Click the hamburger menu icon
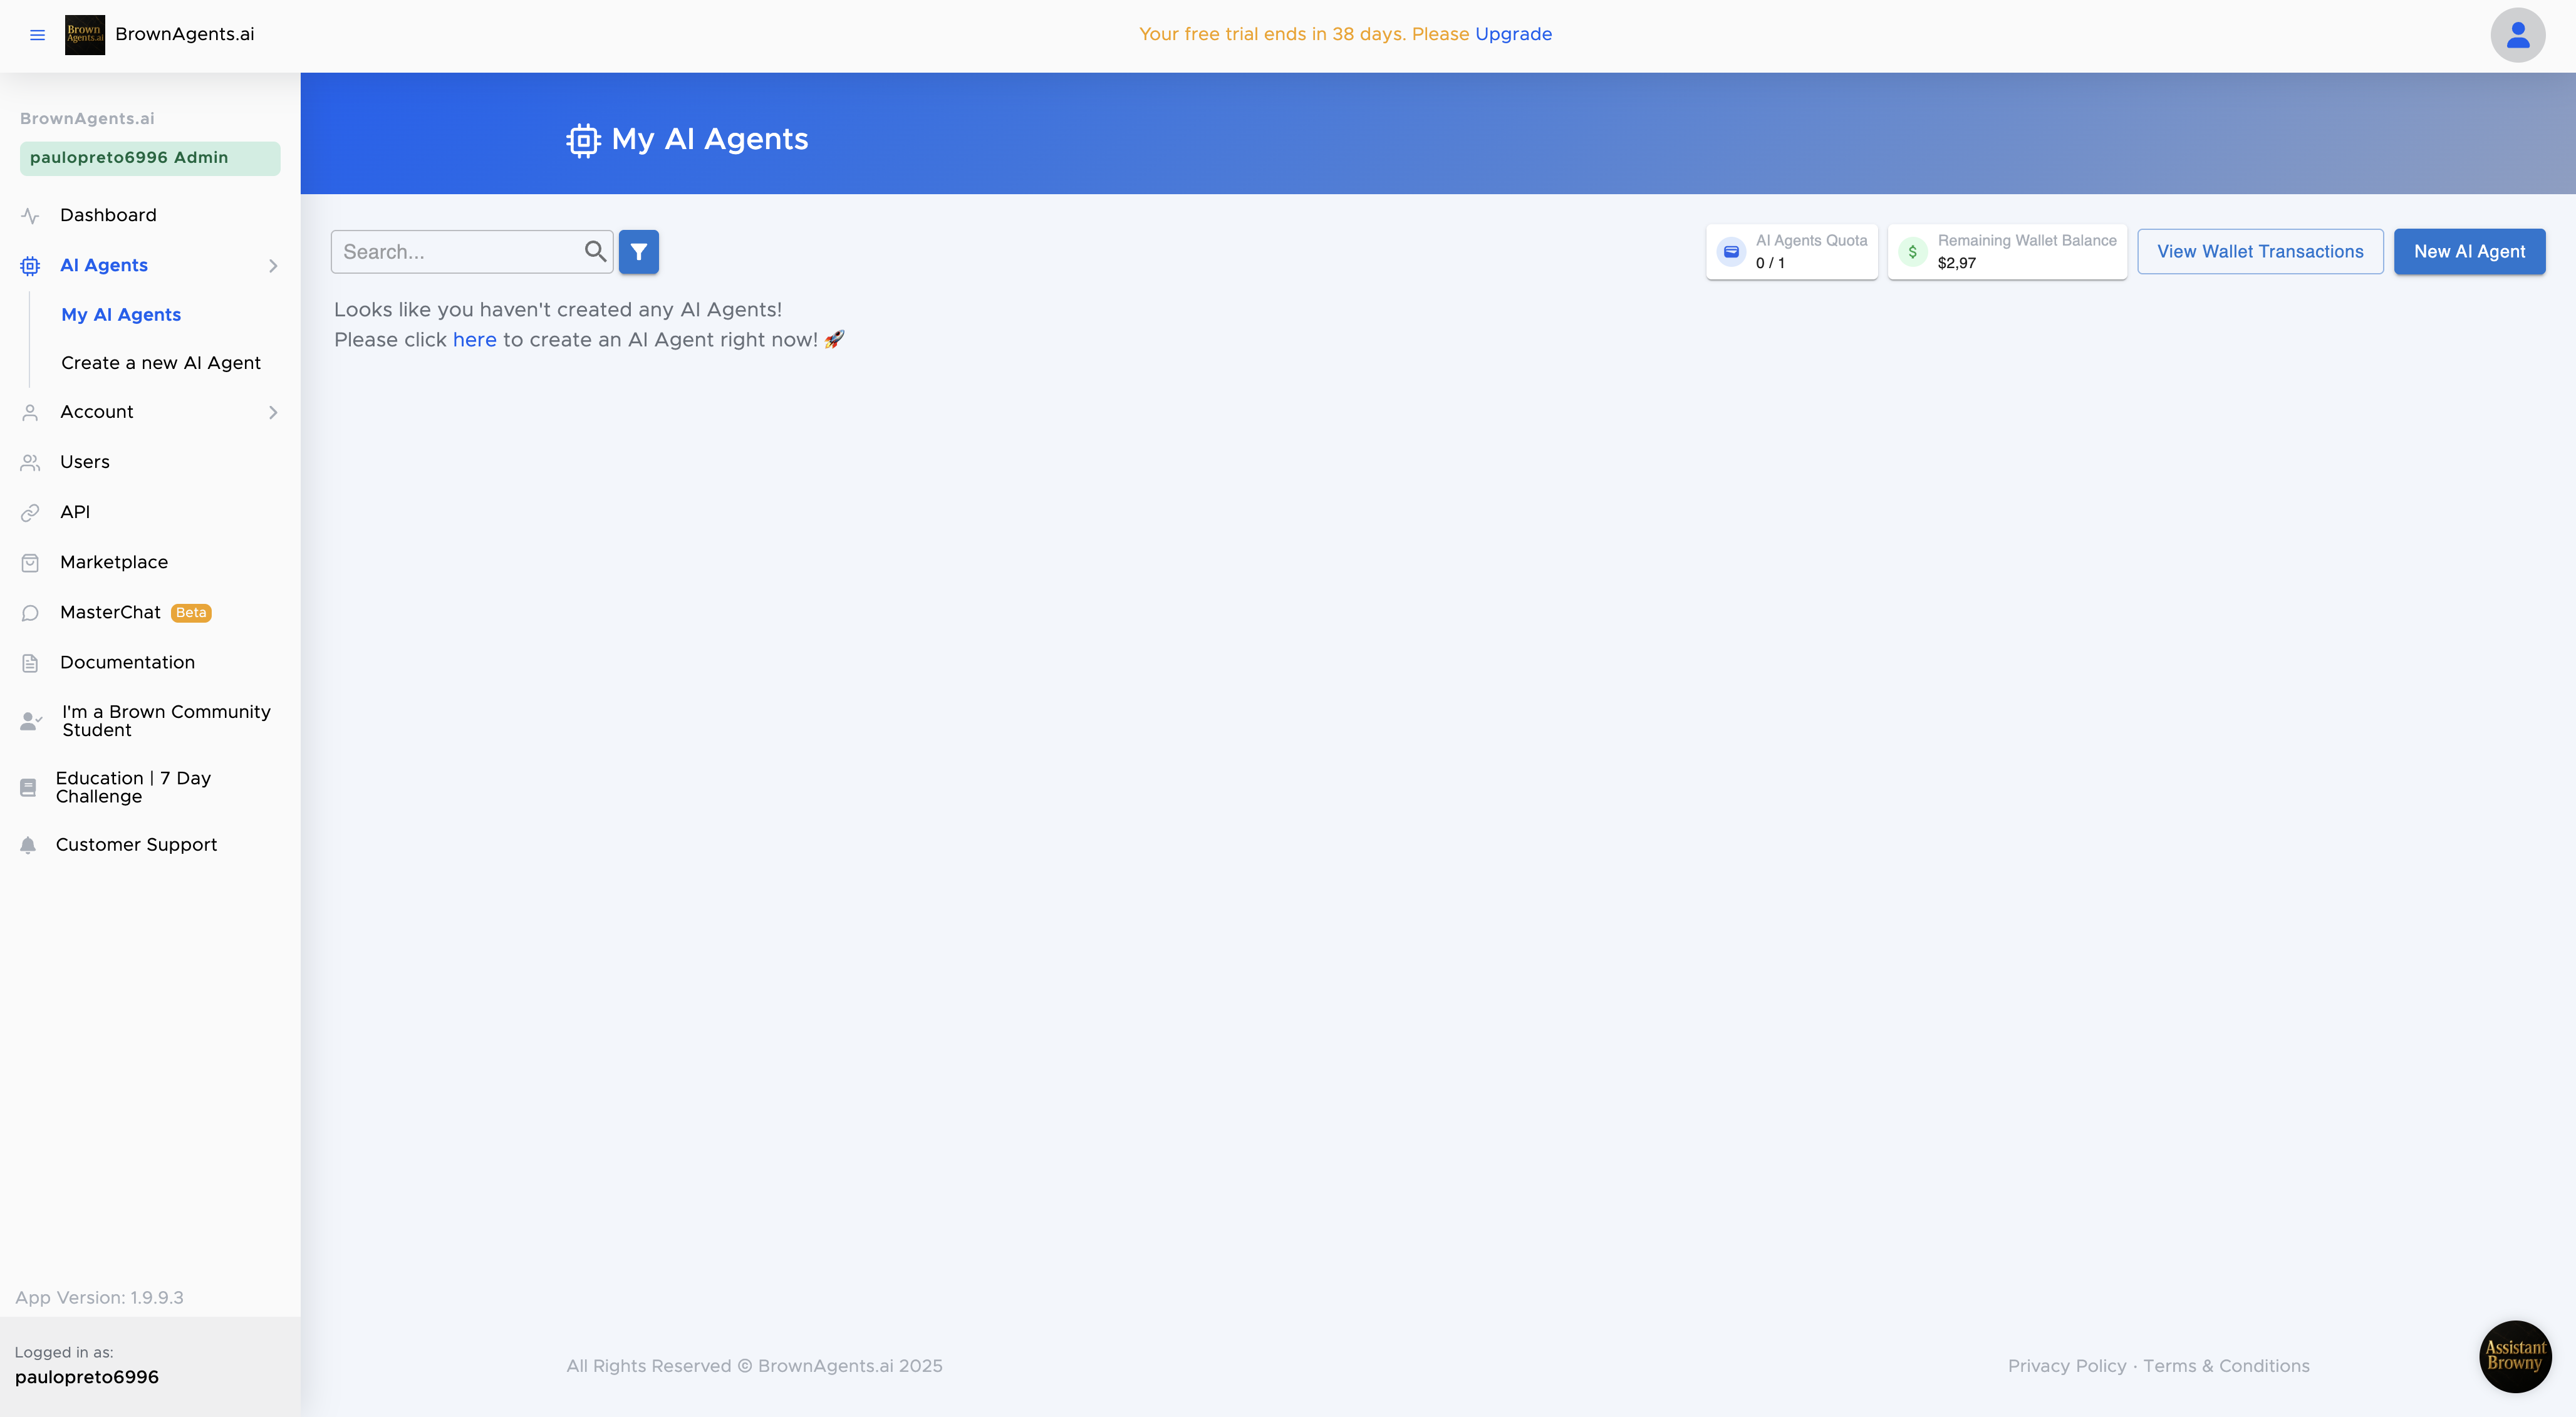 pyautogui.click(x=37, y=35)
